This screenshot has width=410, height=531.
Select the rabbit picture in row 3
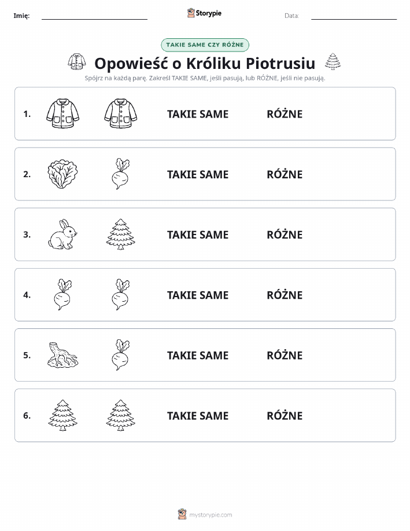(62, 235)
